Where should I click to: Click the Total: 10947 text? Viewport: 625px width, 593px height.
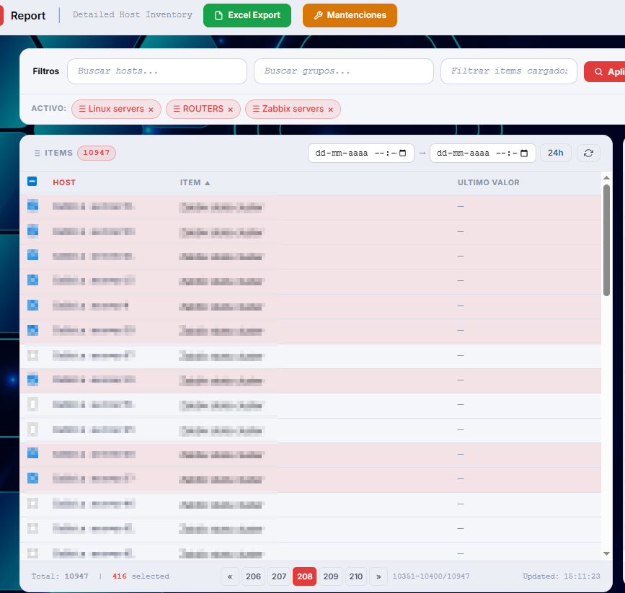coord(60,576)
